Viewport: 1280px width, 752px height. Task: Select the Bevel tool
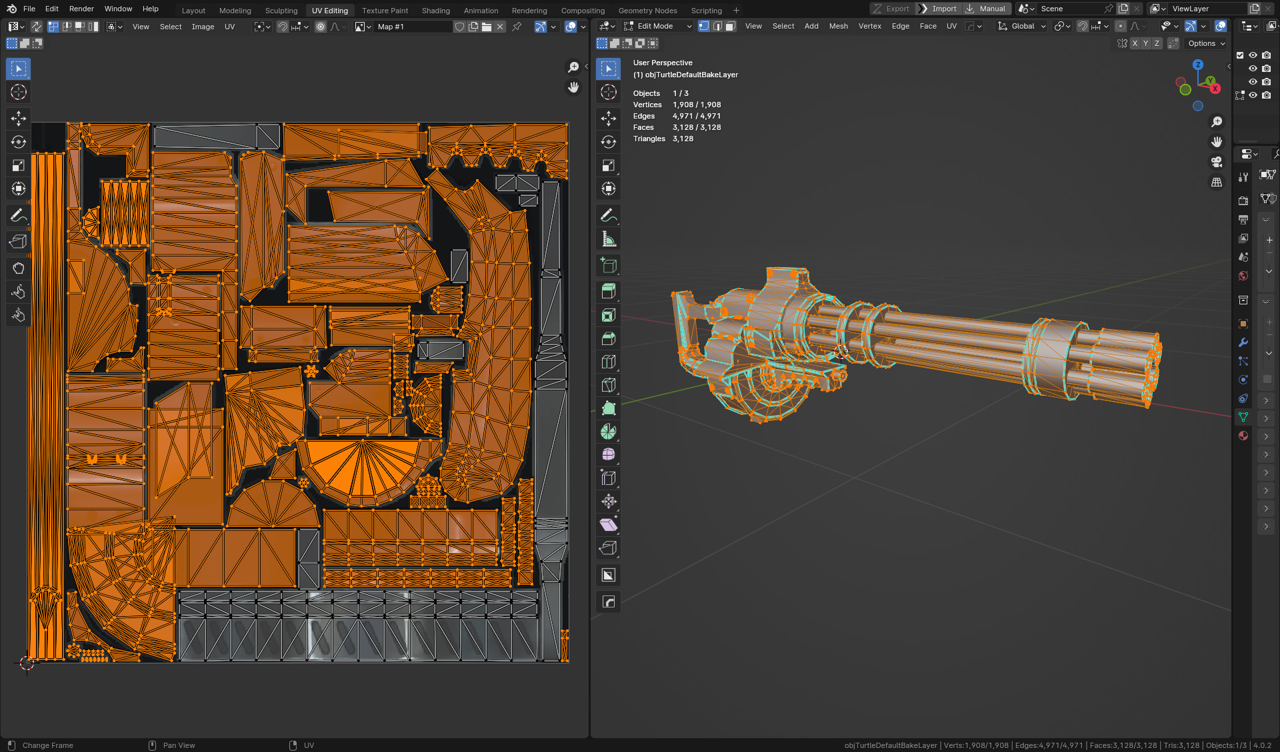pyautogui.click(x=608, y=339)
